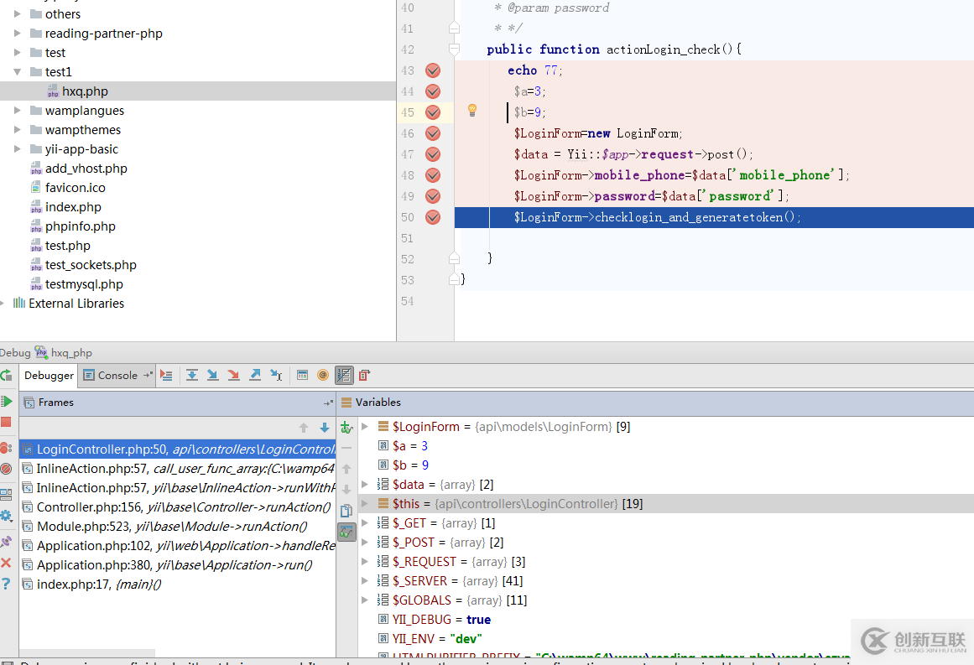The image size is (974, 665).
Task: Rerun the hxq_php debug session
Action: pos(6,375)
